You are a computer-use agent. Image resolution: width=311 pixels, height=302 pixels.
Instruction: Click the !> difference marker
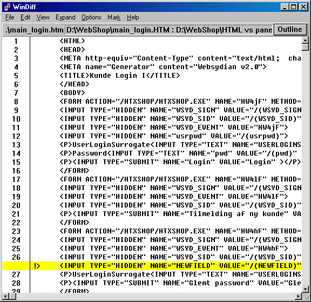tap(37, 266)
